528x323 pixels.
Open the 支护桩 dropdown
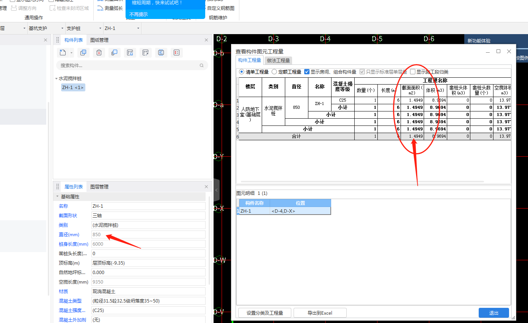pos(100,28)
